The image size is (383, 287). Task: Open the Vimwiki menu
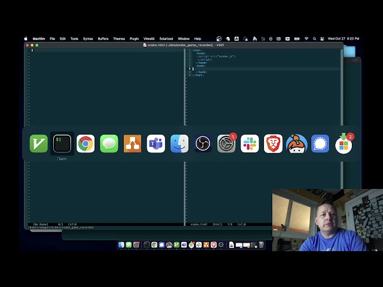pos(149,38)
